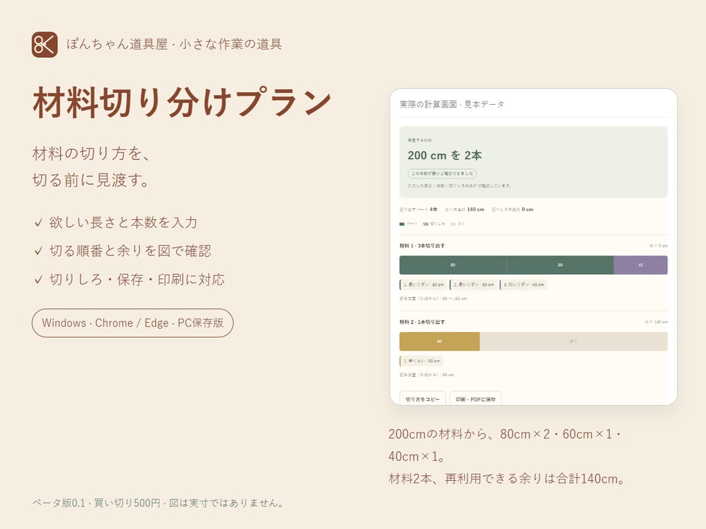Select the beige 余り bar segment in 材料 2
706x529 pixels.
click(x=574, y=342)
